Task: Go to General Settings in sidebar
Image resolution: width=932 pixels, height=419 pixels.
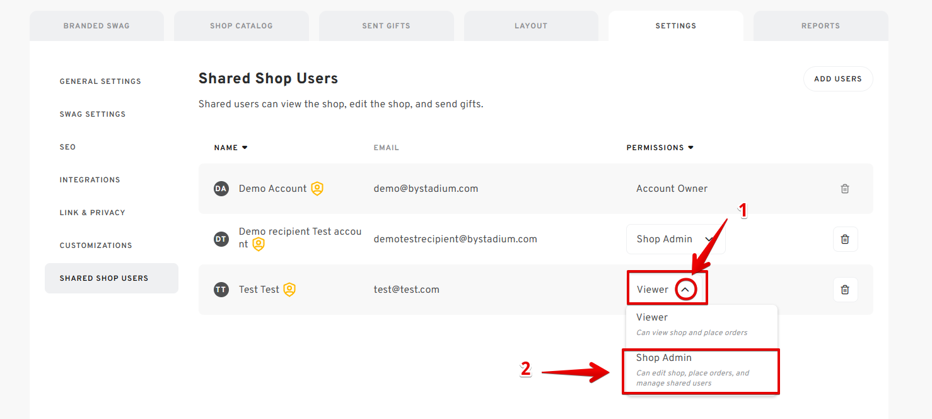Action: coord(100,81)
